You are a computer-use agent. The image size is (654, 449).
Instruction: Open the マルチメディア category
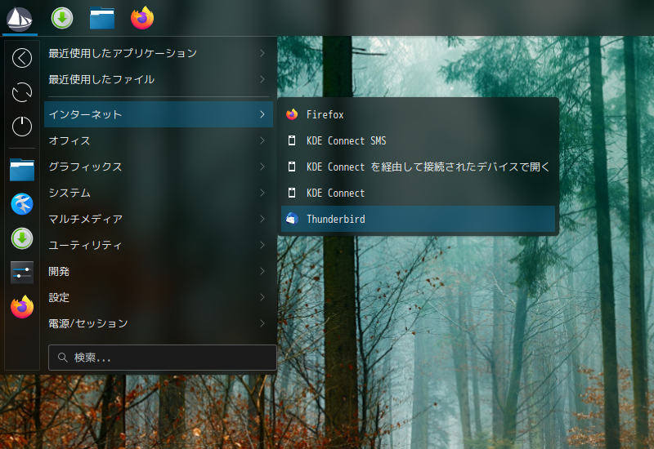(x=159, y=219)
